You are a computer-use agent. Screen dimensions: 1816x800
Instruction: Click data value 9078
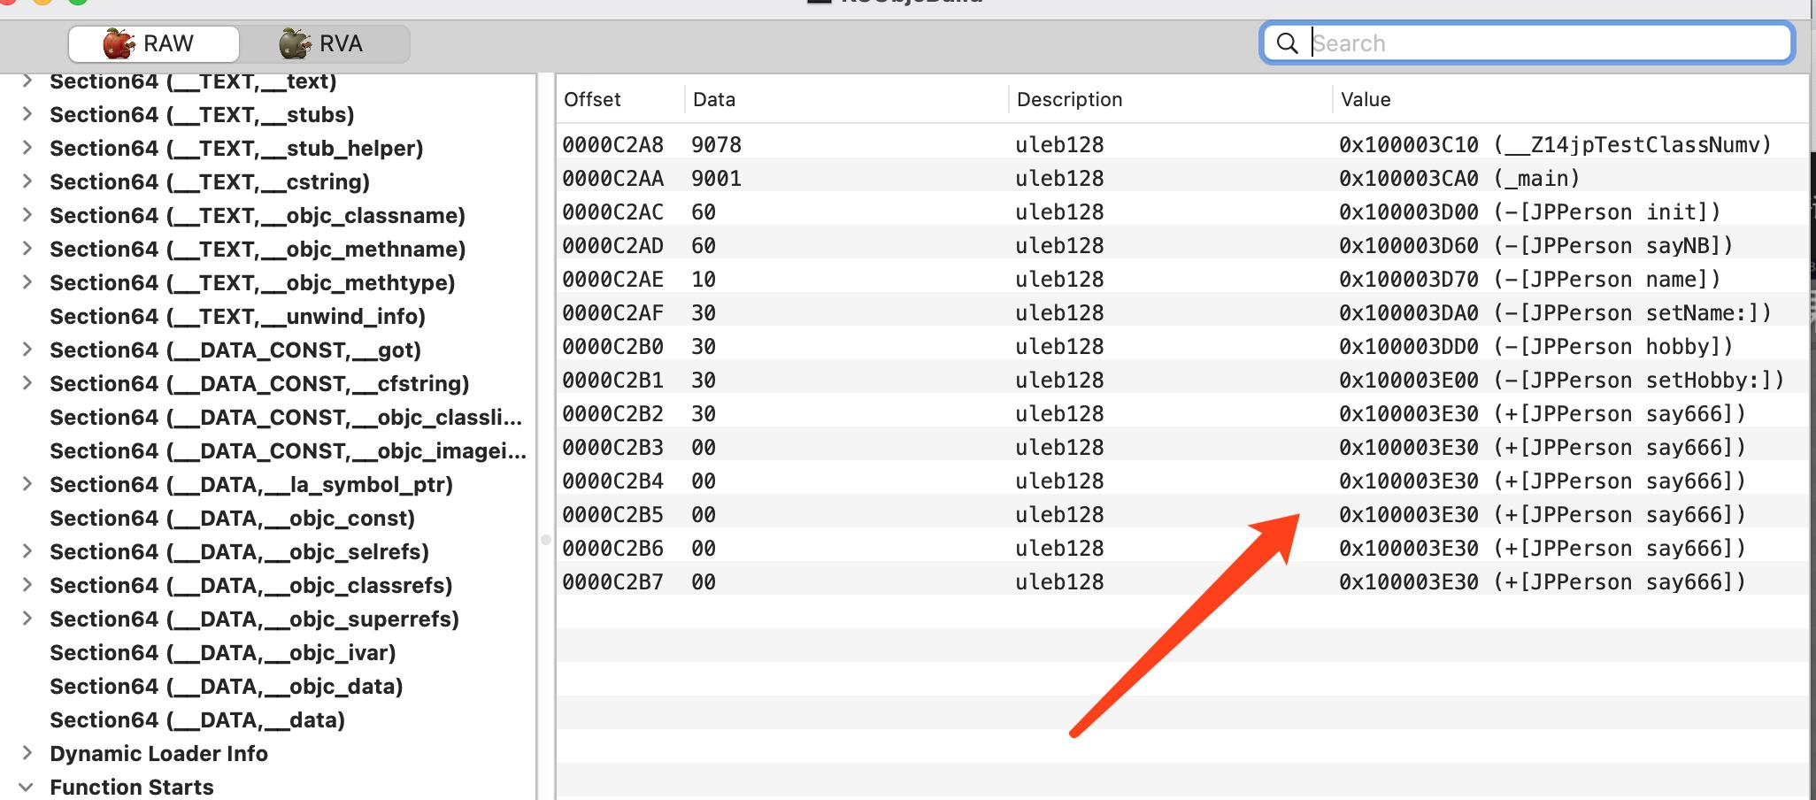click(716, 144)
